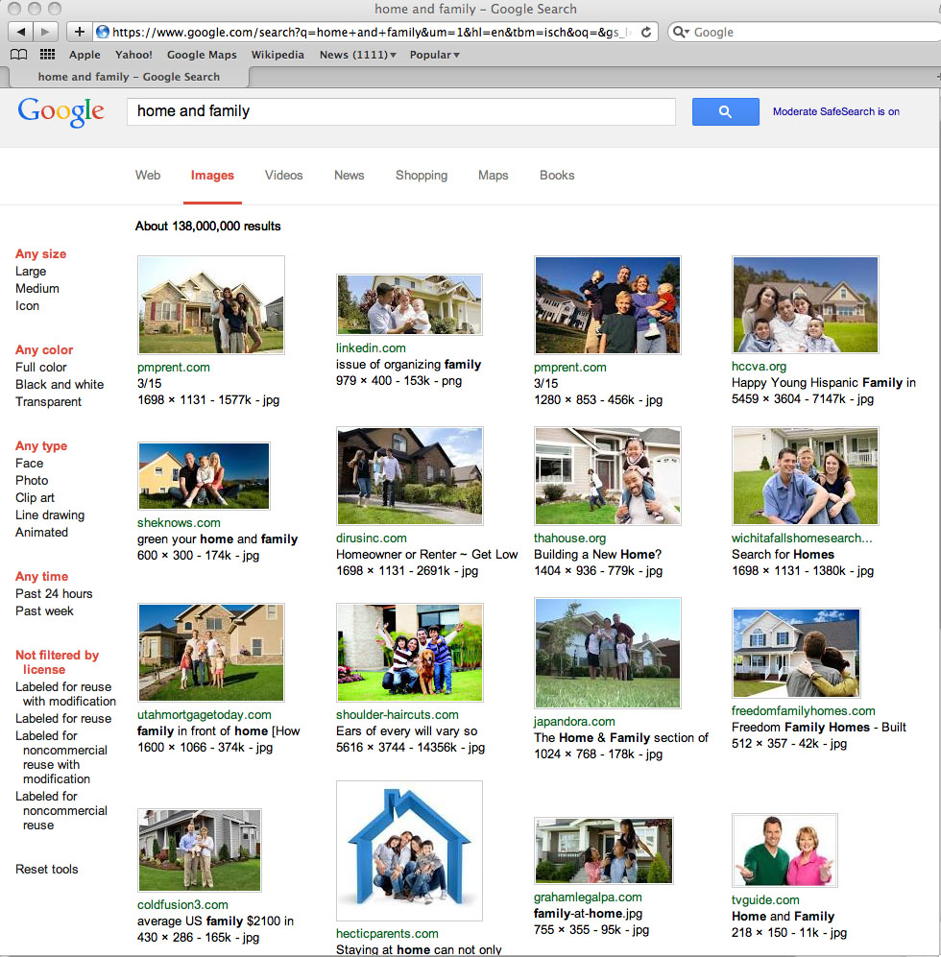Select the 'Any time' filter option
The width and height of the screenshot is (941, 957).
41,576
